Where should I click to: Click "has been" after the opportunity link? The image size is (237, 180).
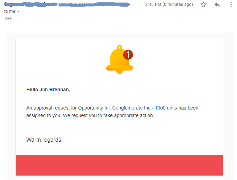click(189, 108)
